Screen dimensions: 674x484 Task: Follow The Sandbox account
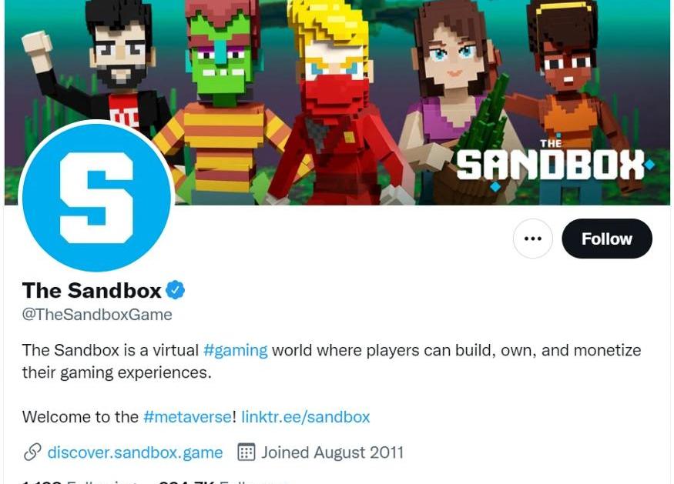(x=606, y=239)
